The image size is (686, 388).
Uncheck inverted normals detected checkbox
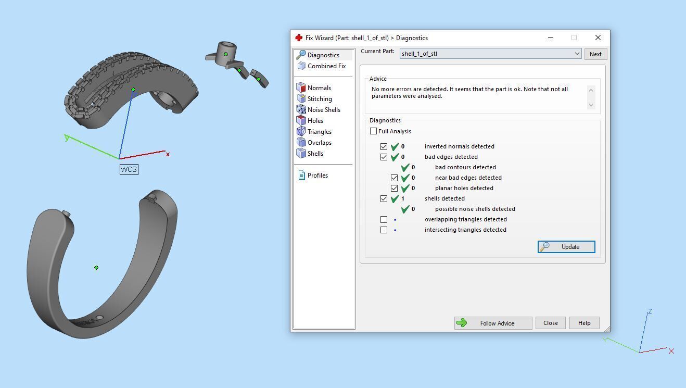[384, 146]
